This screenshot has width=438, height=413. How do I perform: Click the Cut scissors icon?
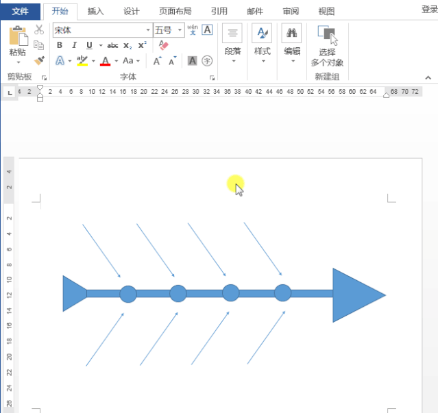click(39, 30)
